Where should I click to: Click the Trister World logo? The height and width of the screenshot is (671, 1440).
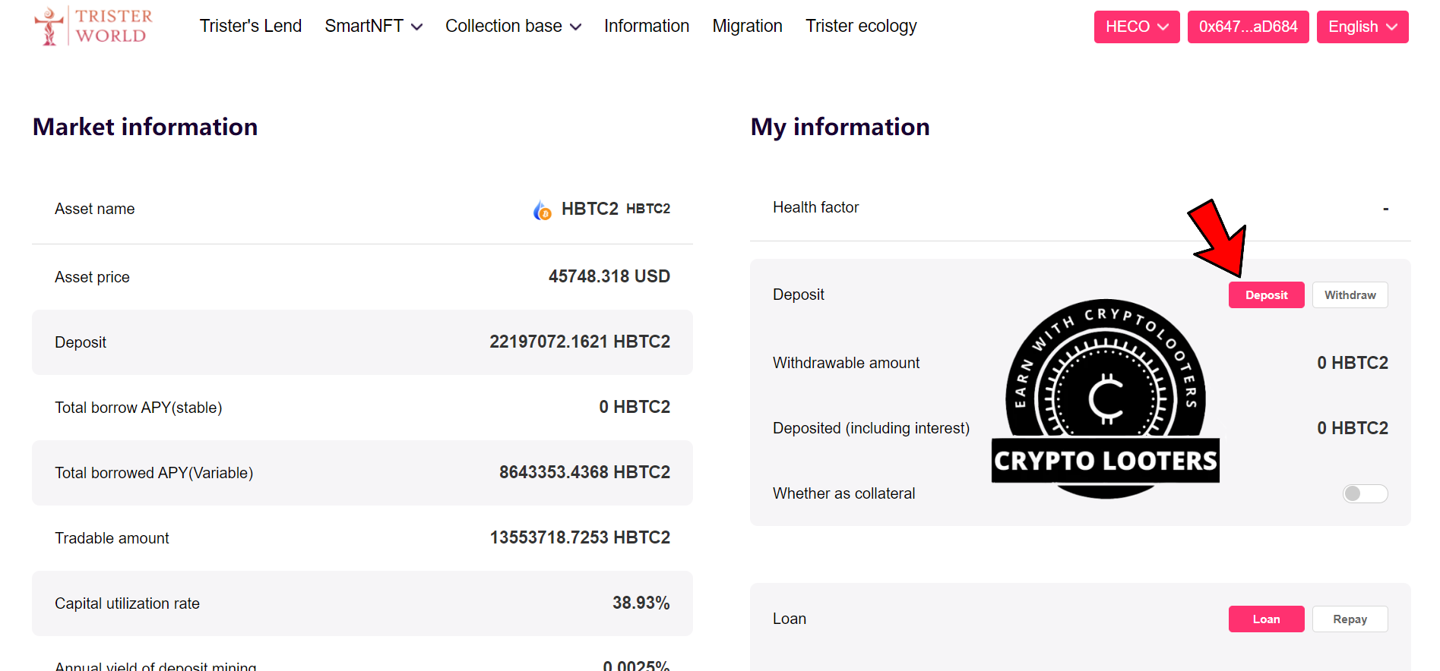coord(93,26)
